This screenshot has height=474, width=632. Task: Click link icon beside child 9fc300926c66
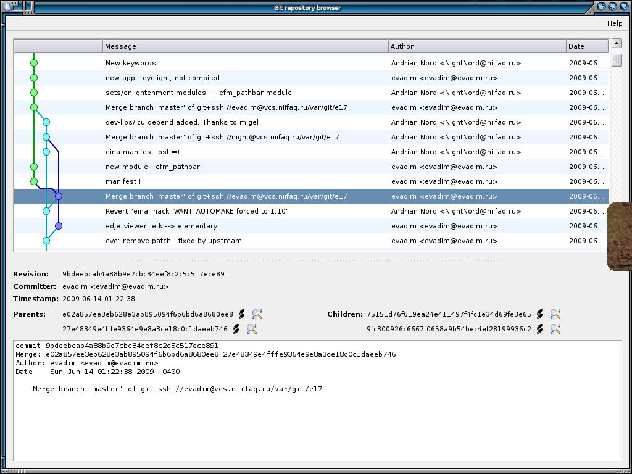(540, 329)
